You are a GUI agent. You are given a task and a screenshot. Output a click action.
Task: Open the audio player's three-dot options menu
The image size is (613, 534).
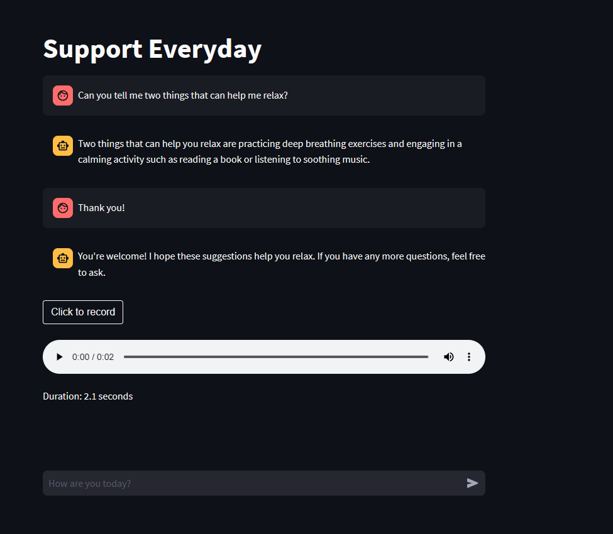[x=468, y=357]
